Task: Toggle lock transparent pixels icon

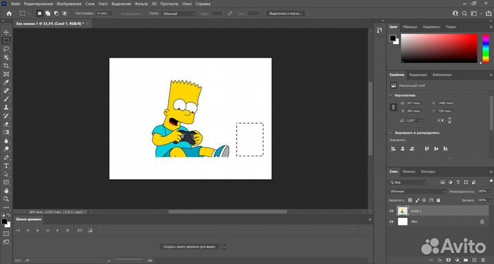Action: (410, 200)
